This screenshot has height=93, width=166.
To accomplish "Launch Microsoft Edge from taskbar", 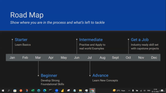I will click(x=45, y=91).
